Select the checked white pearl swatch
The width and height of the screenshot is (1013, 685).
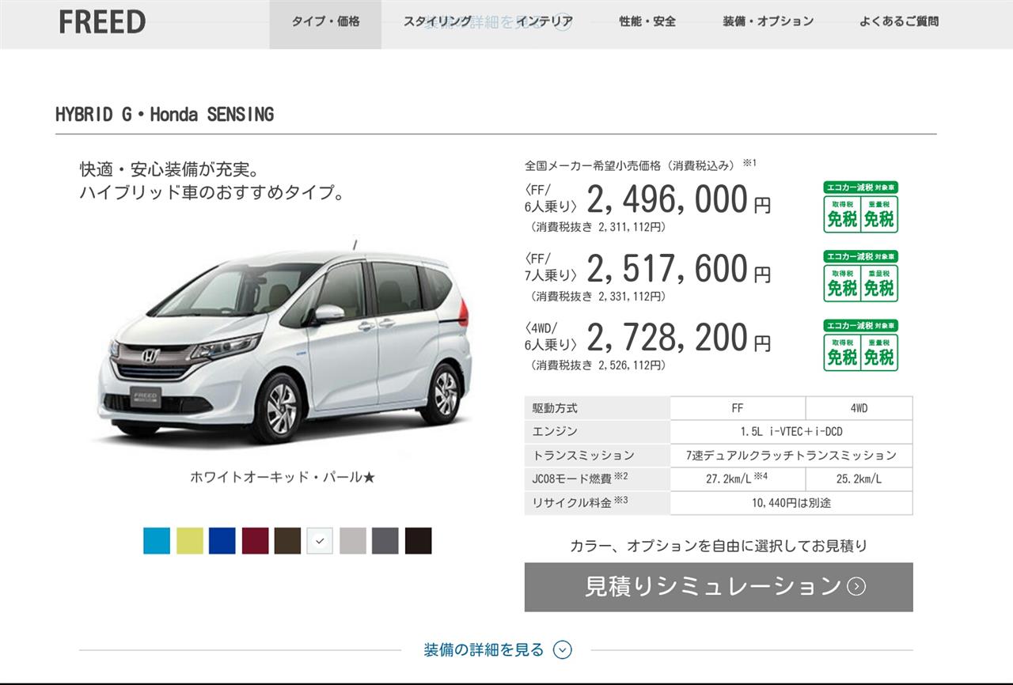(x=320, y=541)
